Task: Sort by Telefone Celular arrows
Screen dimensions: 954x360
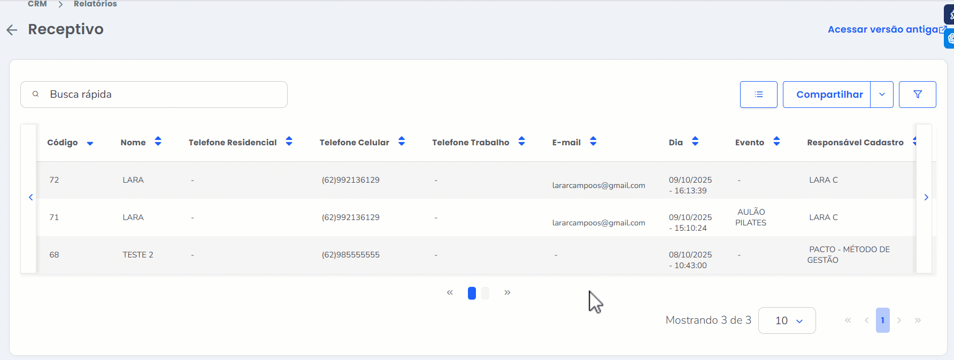Action: tap(402, 142)
